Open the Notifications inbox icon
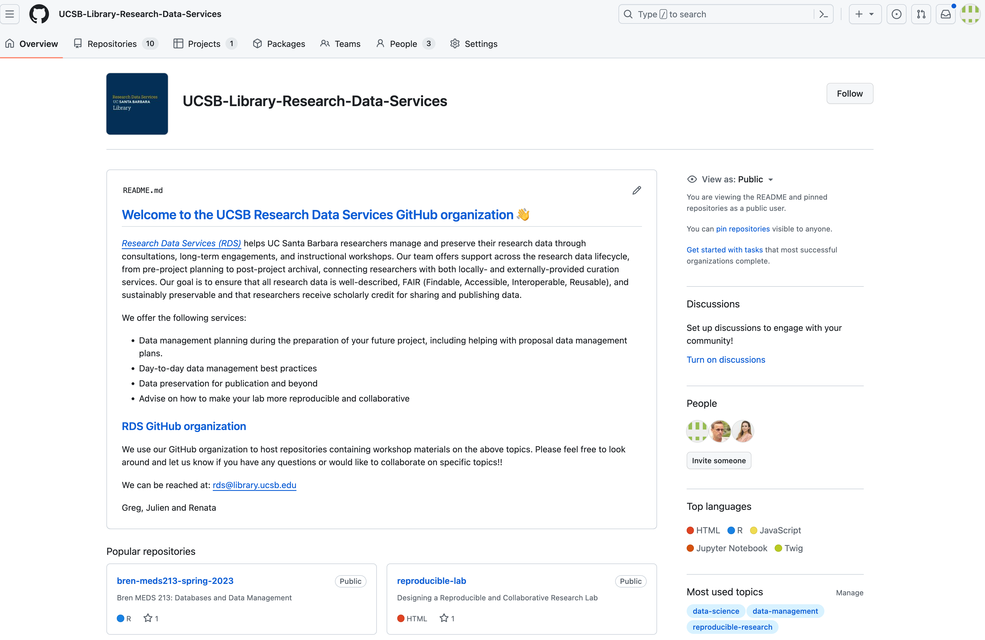Screen dimensions: 985x640 [946, 14]
